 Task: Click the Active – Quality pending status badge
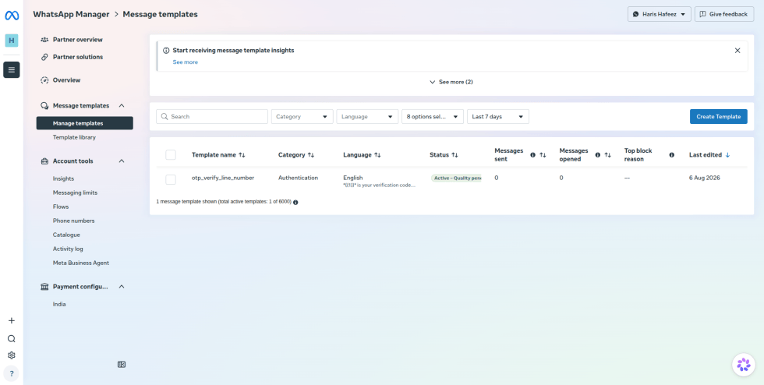coord(456,178)
